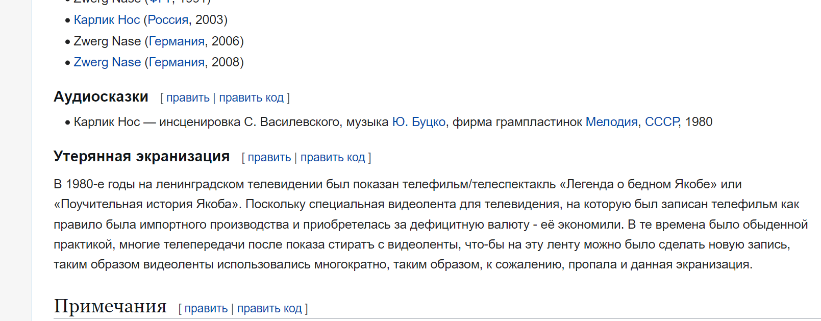
Task: Click править next to Аудиосказки heading
Action: [x=188, y=97]
